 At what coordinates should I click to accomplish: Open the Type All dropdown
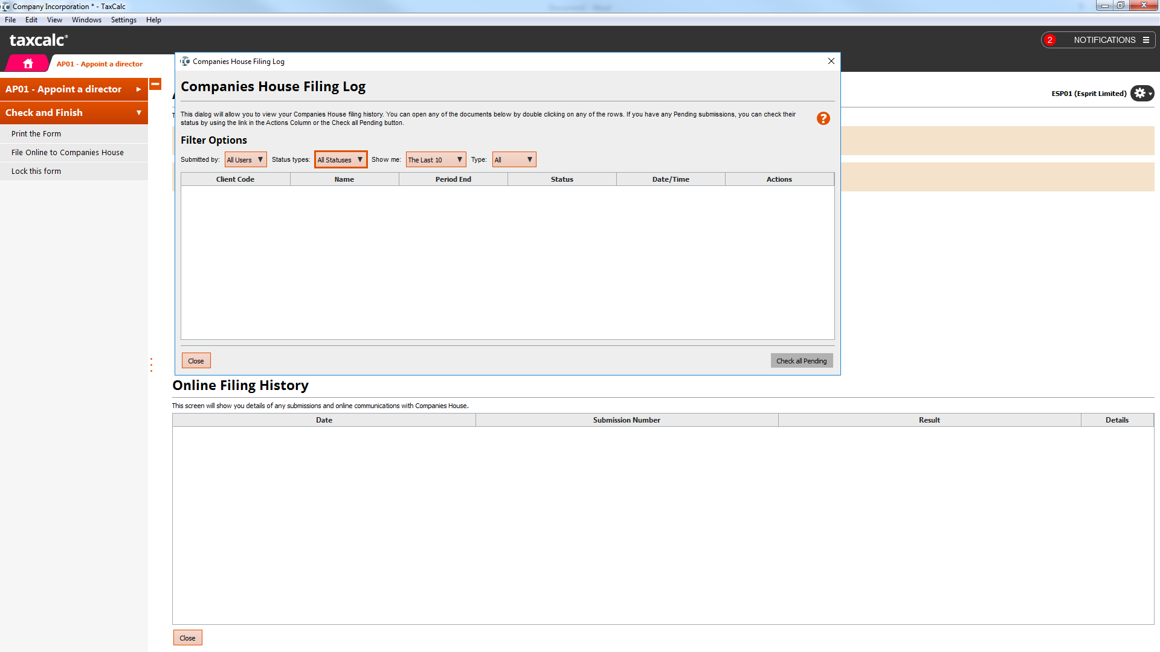pos(514,159)
